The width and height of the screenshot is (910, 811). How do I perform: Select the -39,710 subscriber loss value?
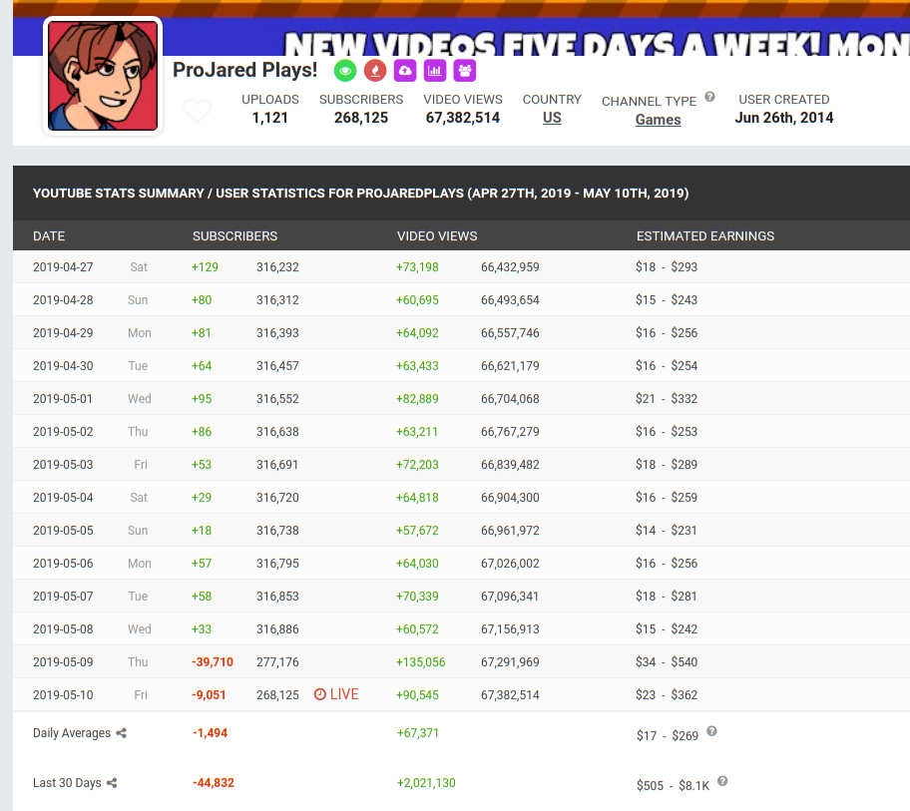213,662
